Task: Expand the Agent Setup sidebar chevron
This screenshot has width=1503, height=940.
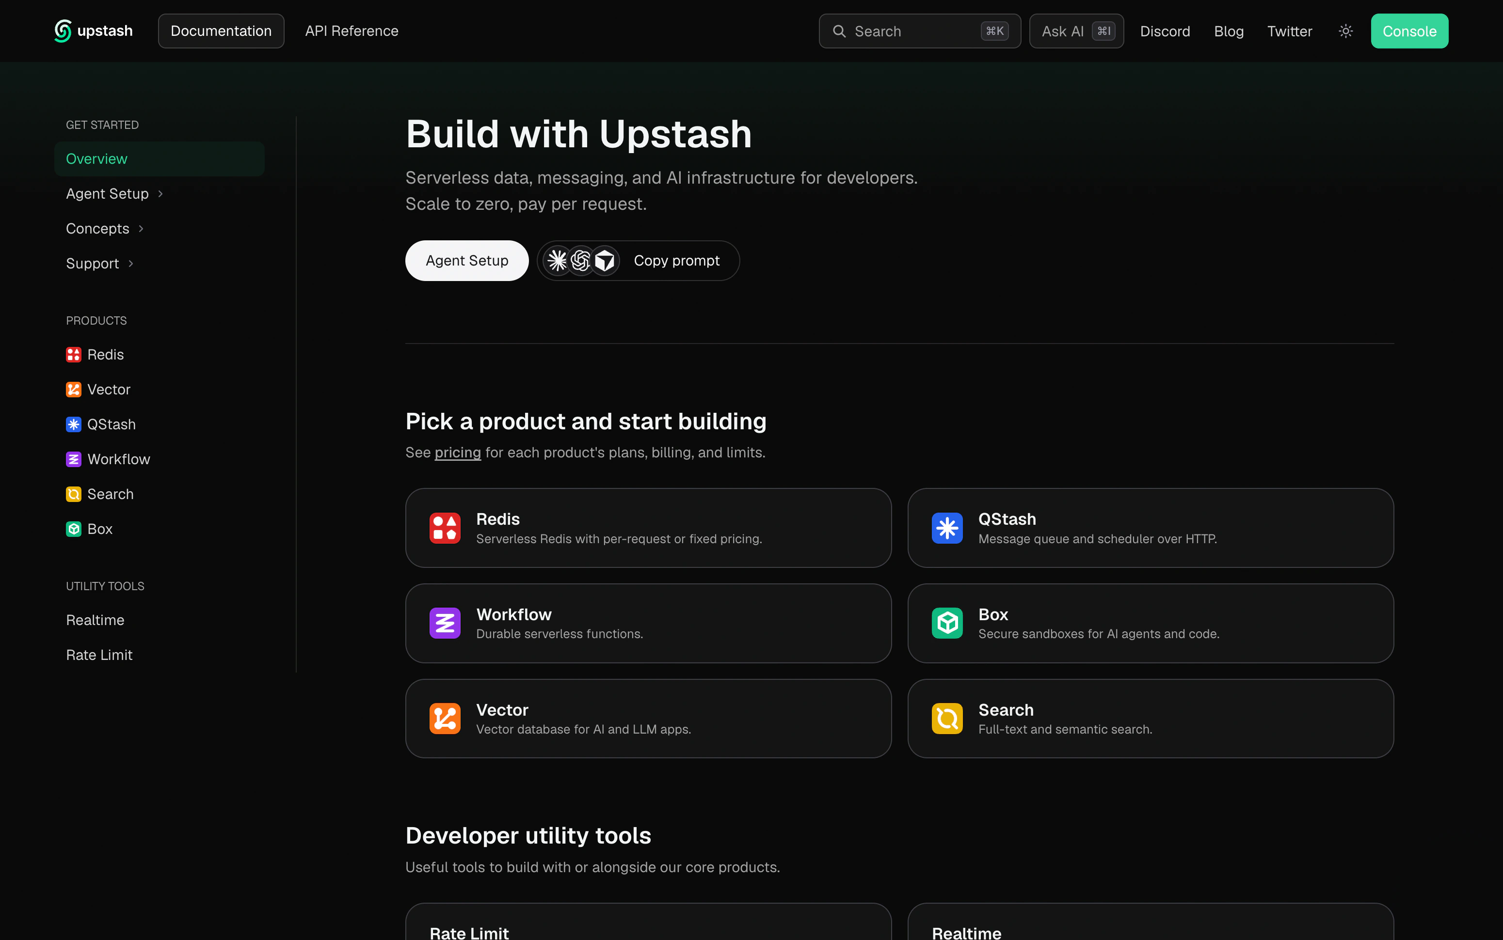Action: pos(160,194)
